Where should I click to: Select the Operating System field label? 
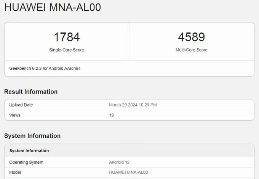26,162
